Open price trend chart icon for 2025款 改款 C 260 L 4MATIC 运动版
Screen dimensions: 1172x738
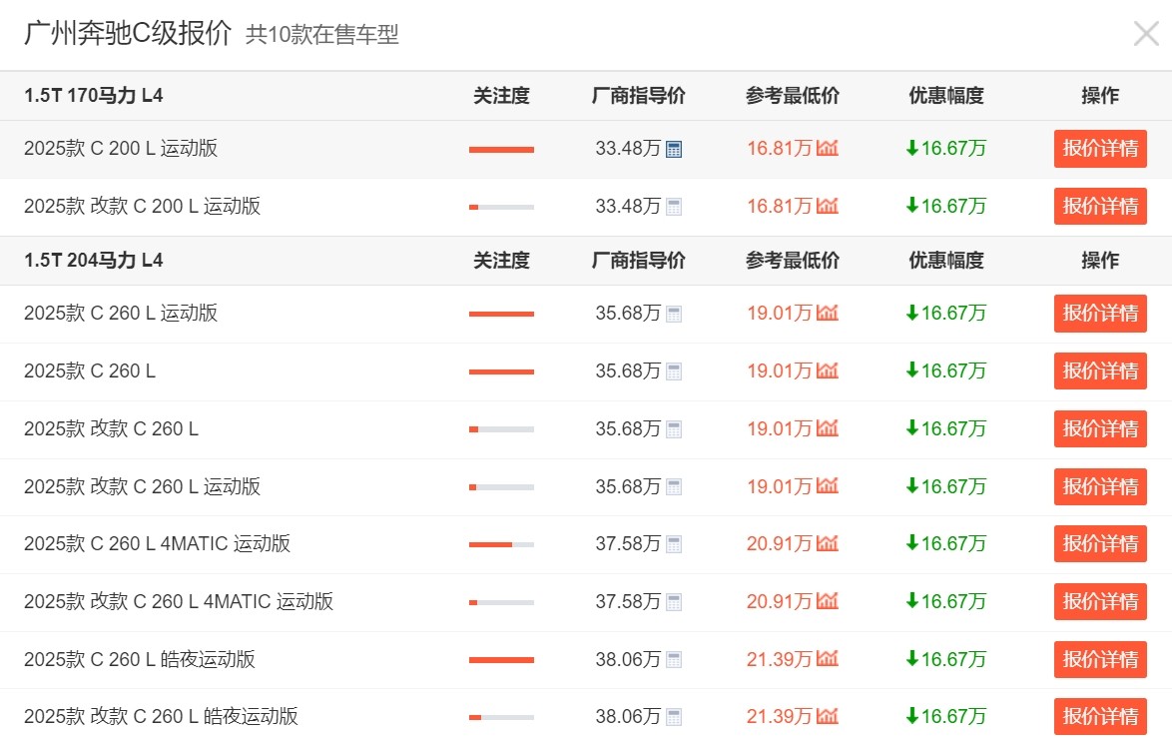pos(828,600)
